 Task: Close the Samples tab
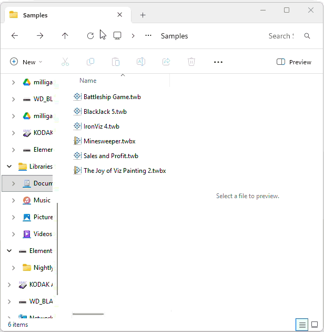(x=119, y=15)
